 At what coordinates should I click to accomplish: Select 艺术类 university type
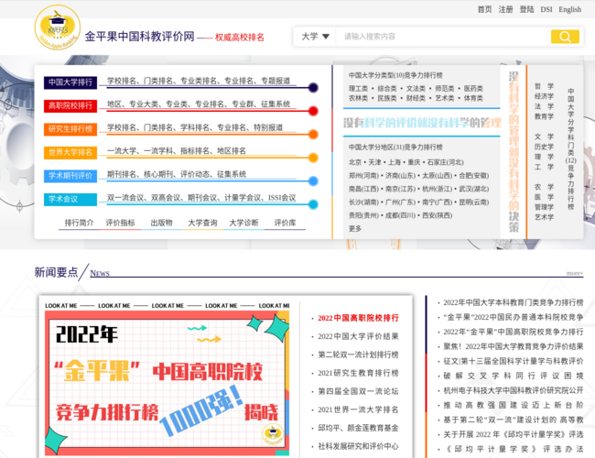point(445,98)
